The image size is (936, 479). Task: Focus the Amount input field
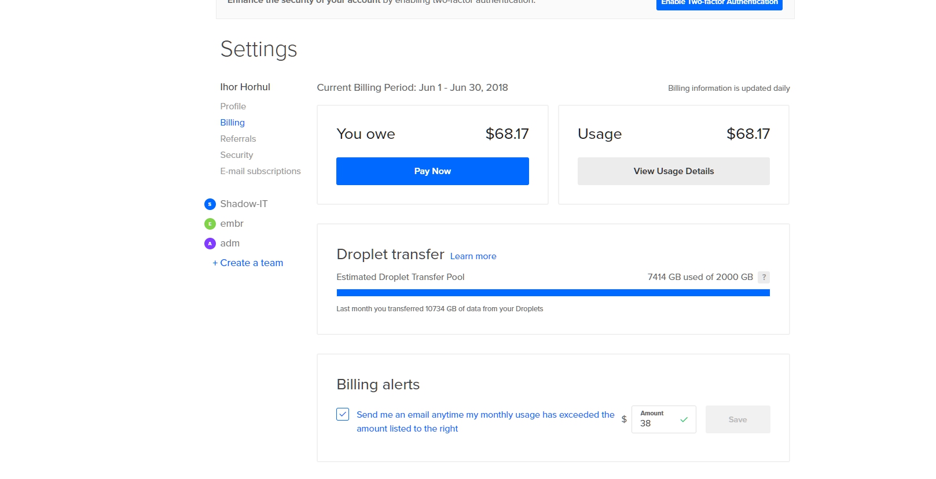pyautogui.click(x=657, y=423)
